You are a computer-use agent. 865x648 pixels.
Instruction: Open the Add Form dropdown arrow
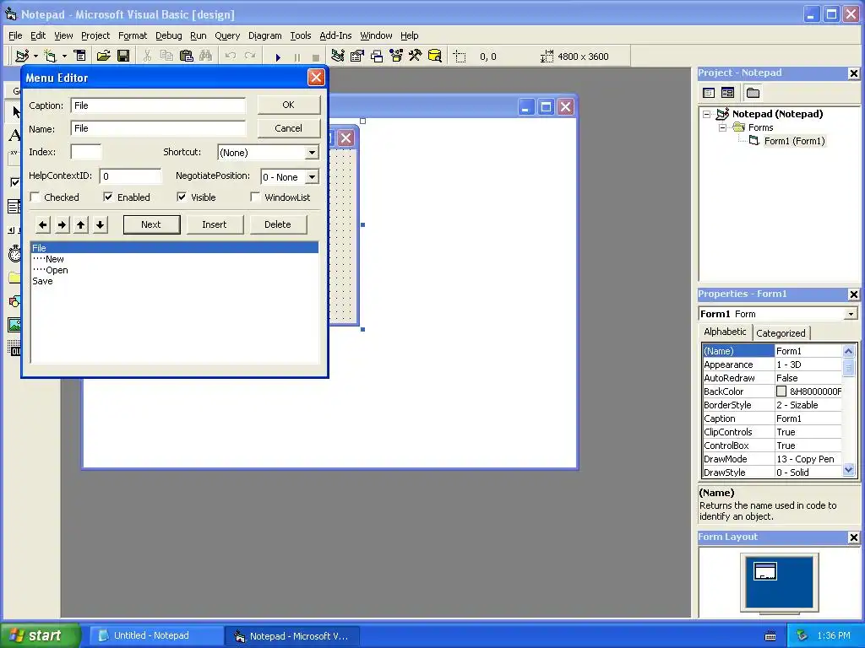[64, 57]
